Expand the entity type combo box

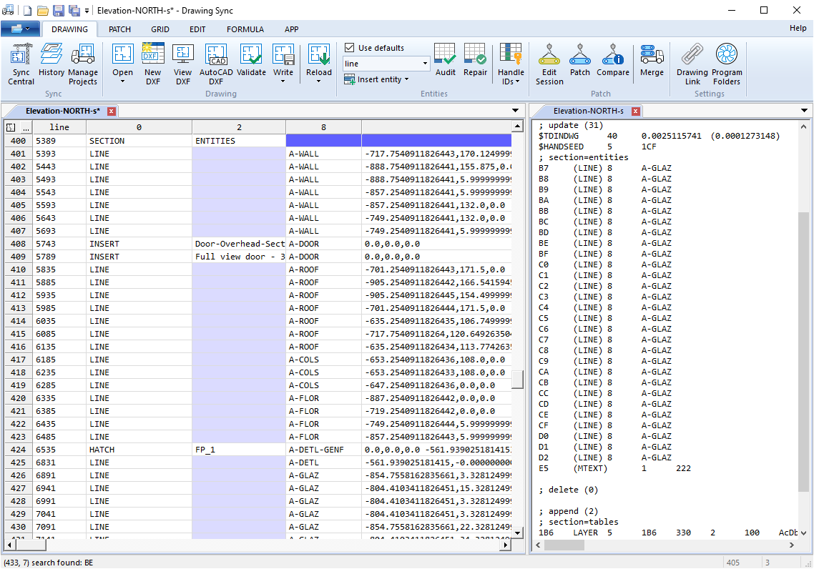[425, 64]
